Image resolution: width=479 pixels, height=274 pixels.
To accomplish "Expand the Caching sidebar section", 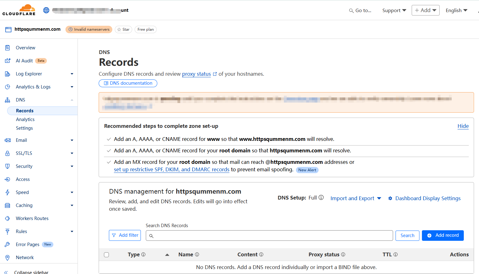I will point(72,205).
